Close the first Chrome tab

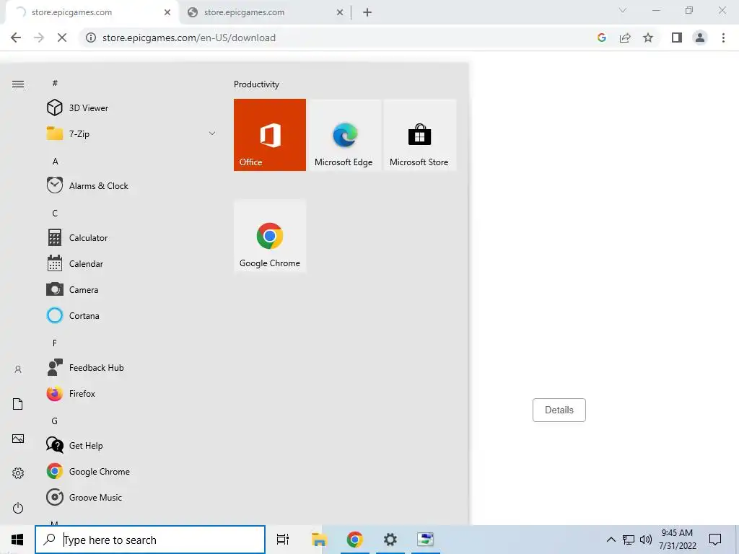pos(167,13)
